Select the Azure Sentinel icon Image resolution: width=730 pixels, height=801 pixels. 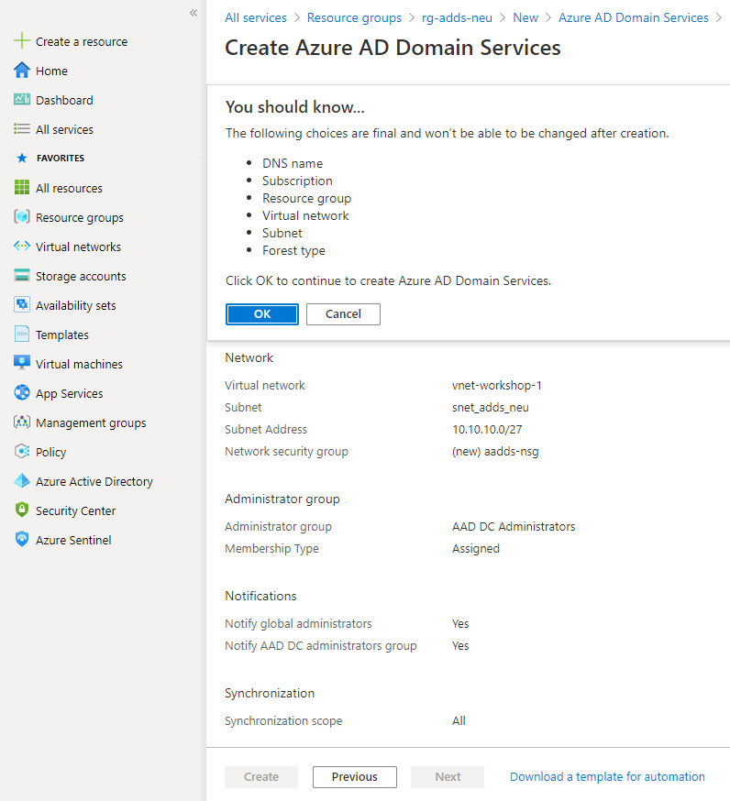click(20, 540)
